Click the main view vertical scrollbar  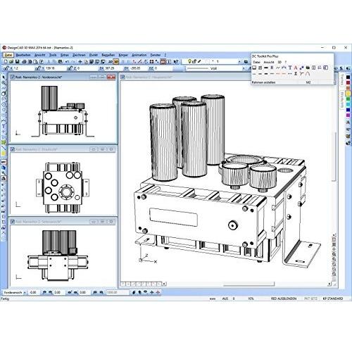[334, 156]
